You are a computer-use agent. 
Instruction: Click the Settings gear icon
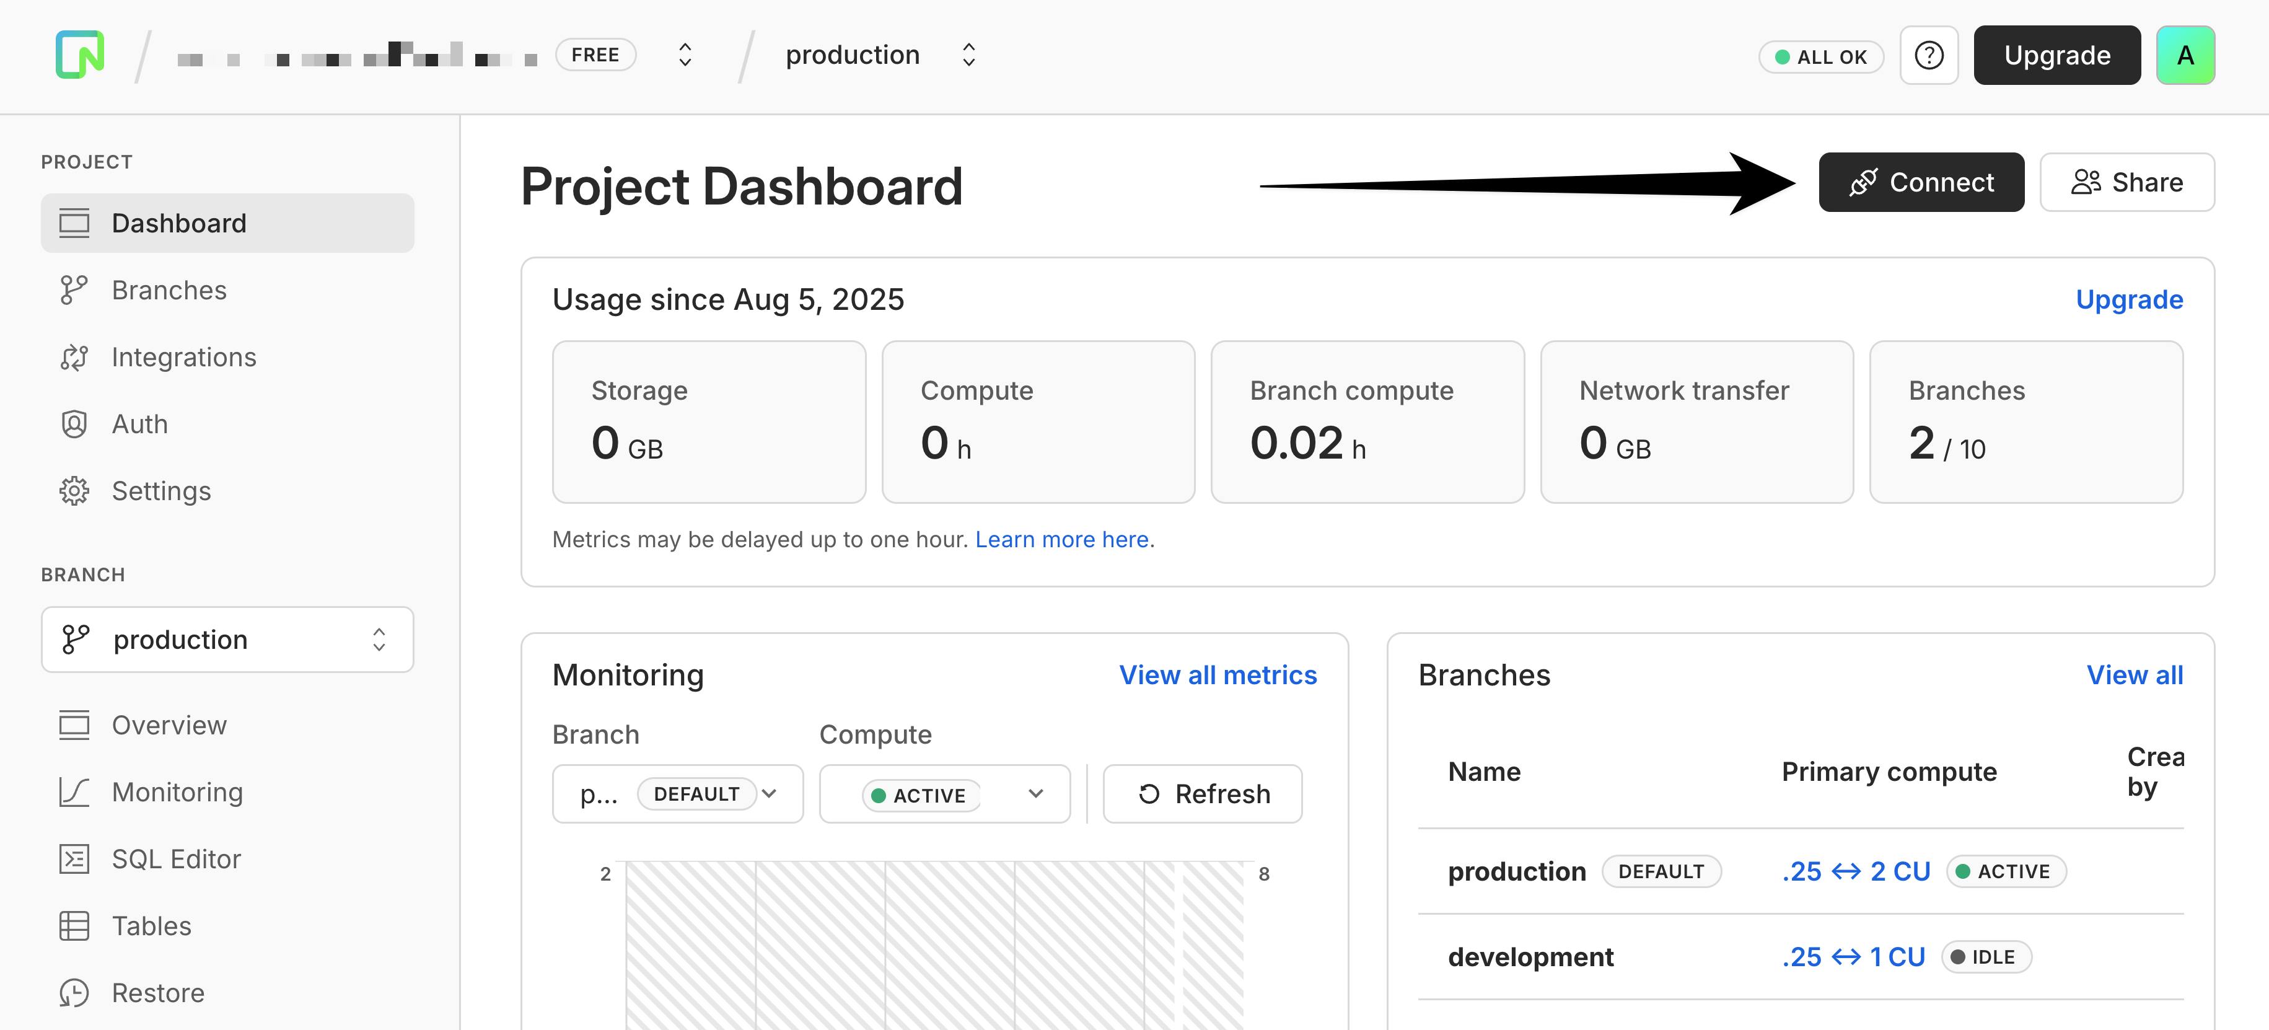(74, 491)
